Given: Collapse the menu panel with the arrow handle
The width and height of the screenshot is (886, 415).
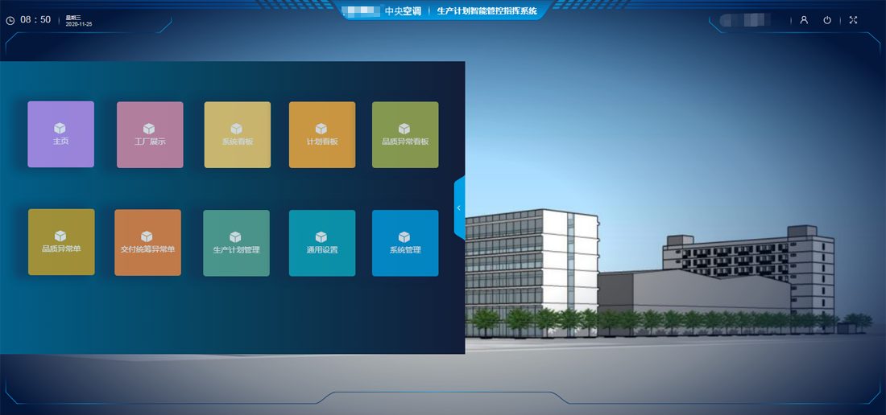Looking at the screenshot, I should pyautogui.click(x=459, y=207).
